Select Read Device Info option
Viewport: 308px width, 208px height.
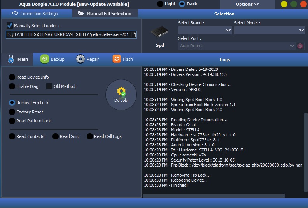pyautogui.click(x=12, y=77)
